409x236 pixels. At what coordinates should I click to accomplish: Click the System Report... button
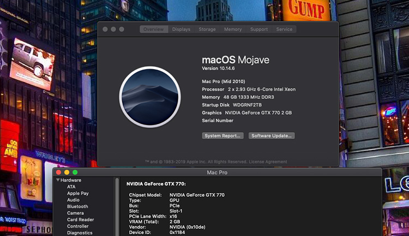pyautogui.click(x=222, y=135)
